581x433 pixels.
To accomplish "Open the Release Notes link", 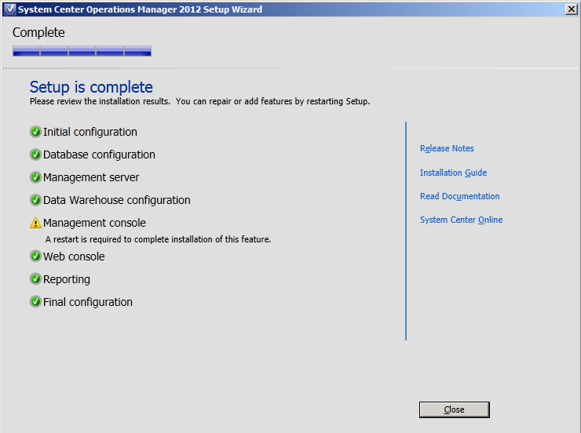I will 447,148.
